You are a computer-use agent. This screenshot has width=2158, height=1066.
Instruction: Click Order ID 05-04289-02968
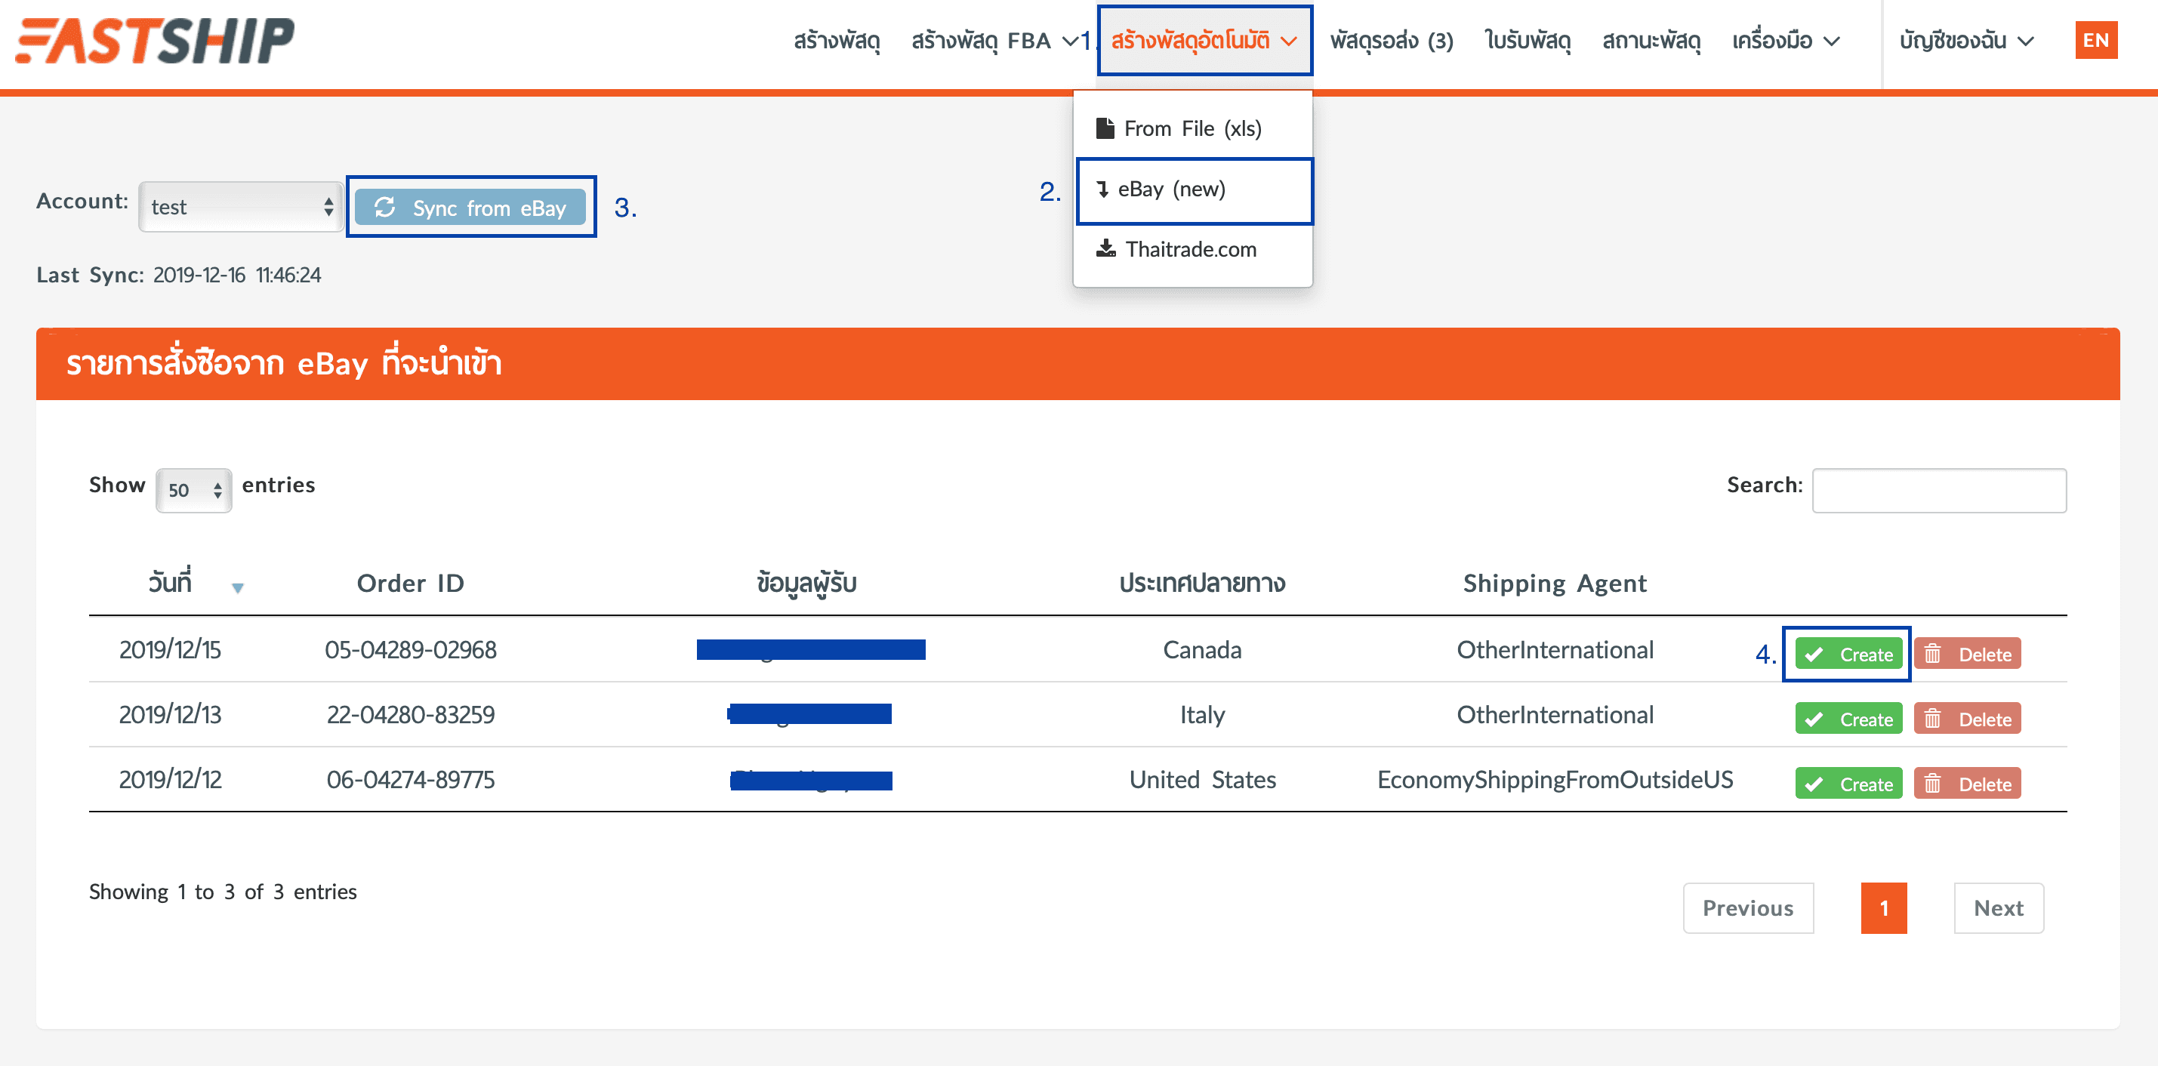tap(411, 650)
